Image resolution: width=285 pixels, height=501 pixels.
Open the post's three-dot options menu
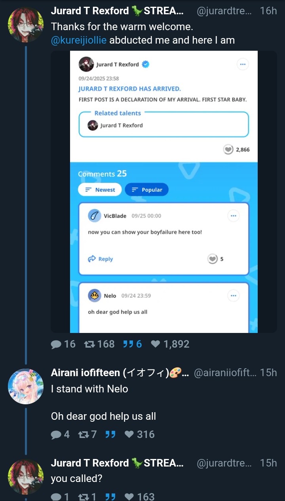243,64
